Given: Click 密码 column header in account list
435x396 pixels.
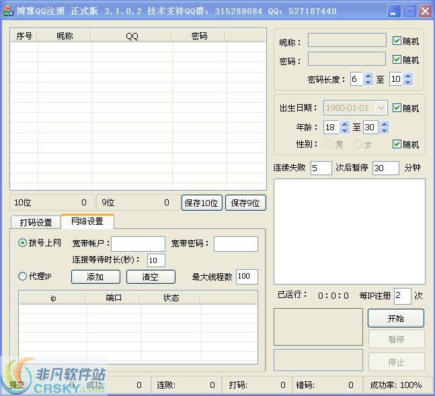Looking at the screenshot, I should (199, 36).
